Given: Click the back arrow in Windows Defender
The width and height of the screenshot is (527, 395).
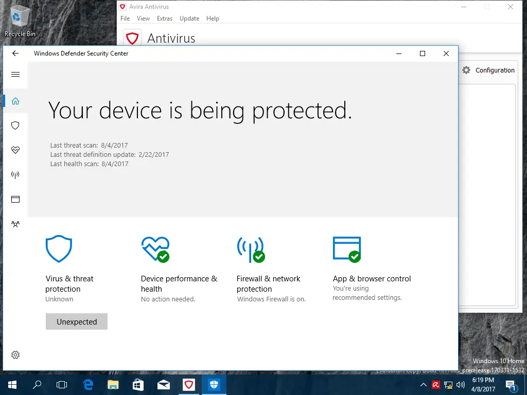Looking at the screenshot, I should pos(15,53).
